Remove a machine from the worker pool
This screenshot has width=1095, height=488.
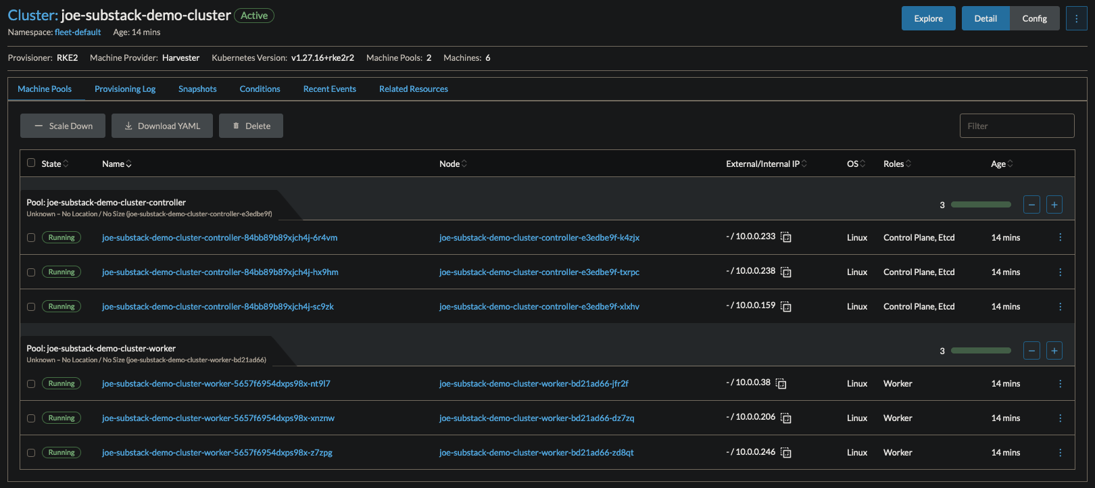coord(1031,351)
